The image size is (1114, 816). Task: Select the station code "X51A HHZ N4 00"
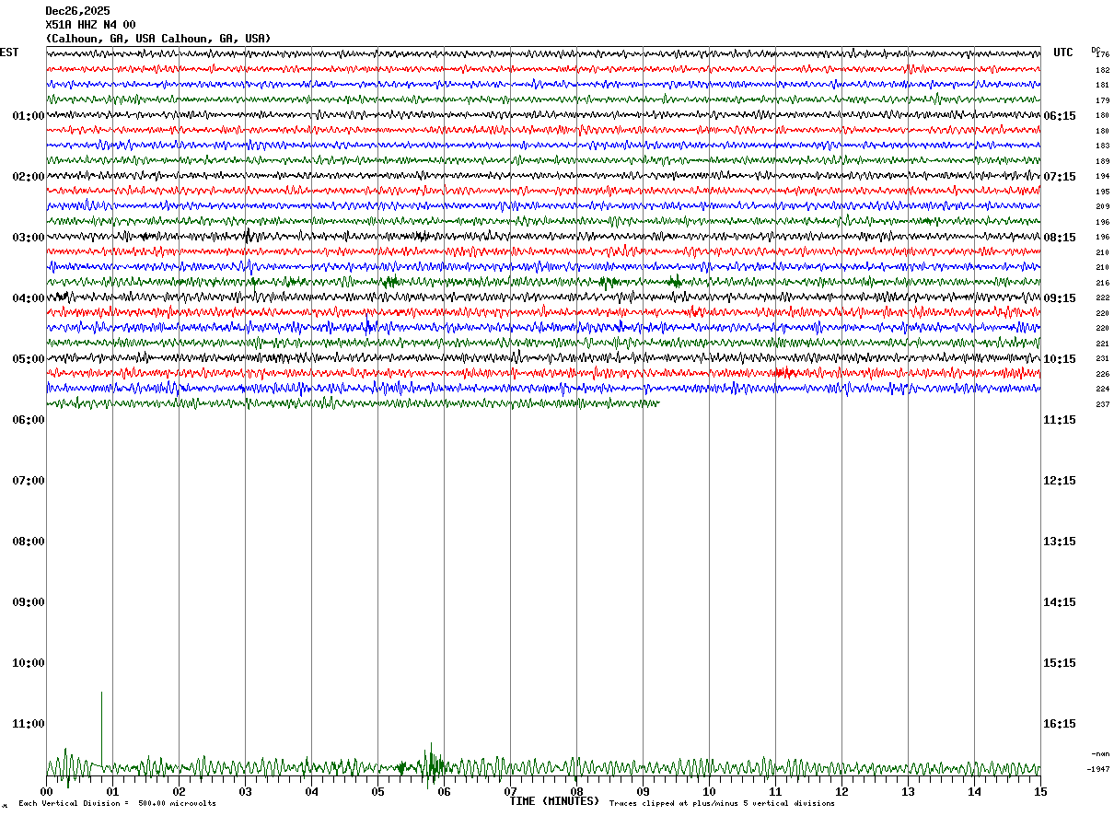pos(90,25)
